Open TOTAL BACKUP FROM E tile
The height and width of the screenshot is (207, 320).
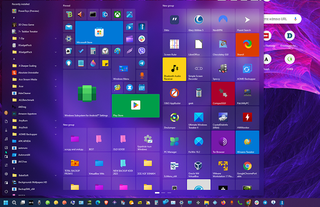[x=75, y=164]
